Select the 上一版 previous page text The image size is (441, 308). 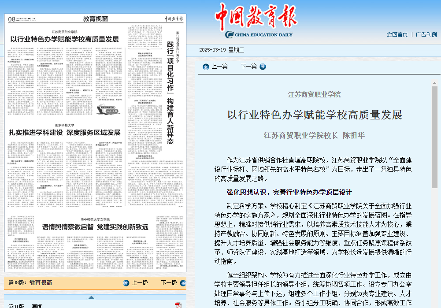click(140, 283)
